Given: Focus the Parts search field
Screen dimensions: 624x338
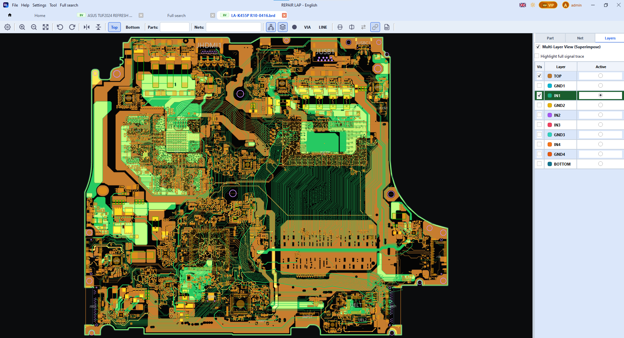Looking at the screenshot, I should [175, 27].
